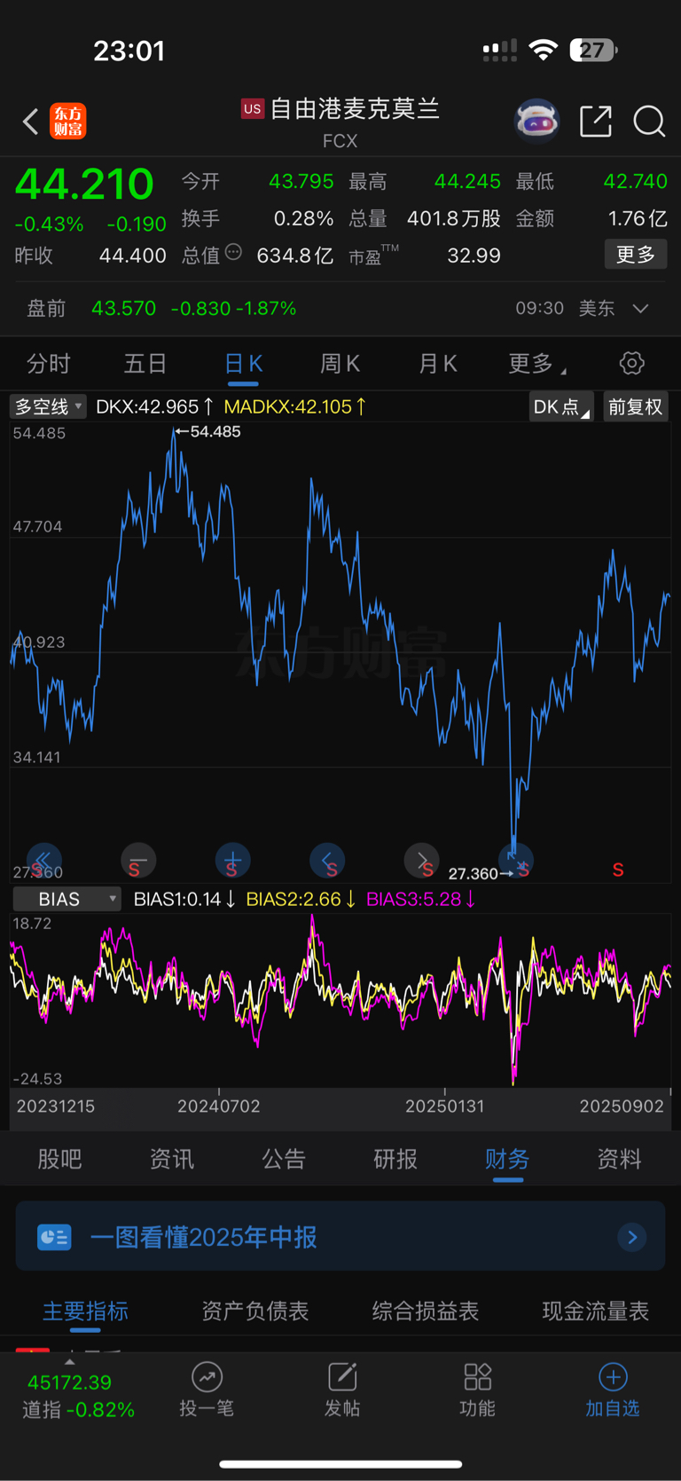Tap the 09:30 美东 time label
The image size is (681, 1481).
(565, 309)
